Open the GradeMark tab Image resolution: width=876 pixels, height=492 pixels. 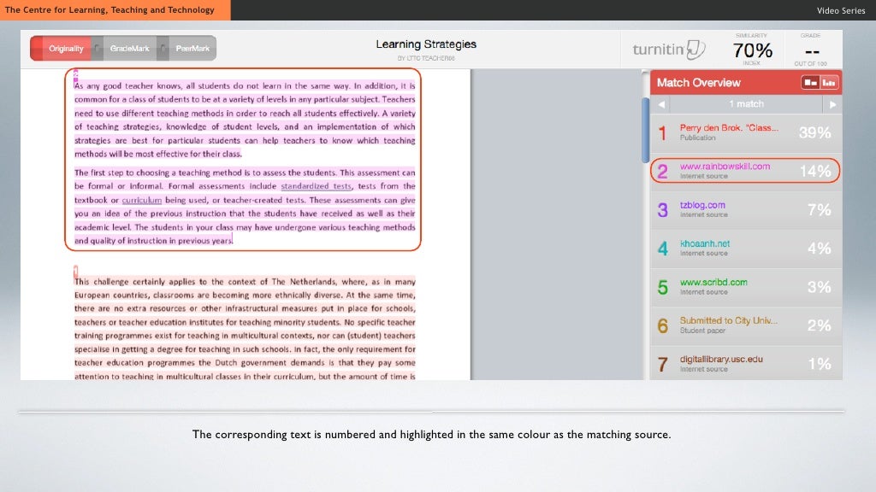coord(129,49)
